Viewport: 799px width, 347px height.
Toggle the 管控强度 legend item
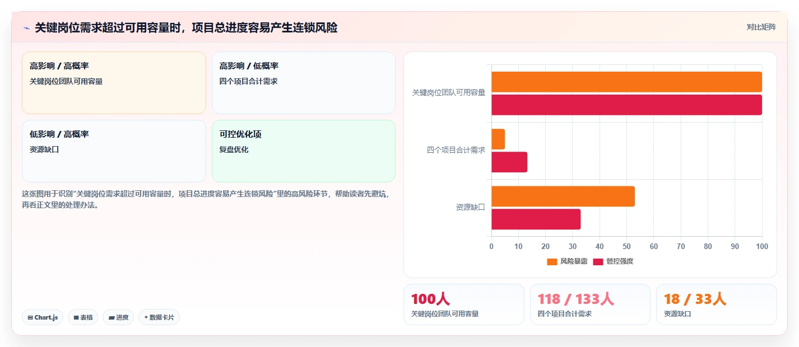pos(613,261)
